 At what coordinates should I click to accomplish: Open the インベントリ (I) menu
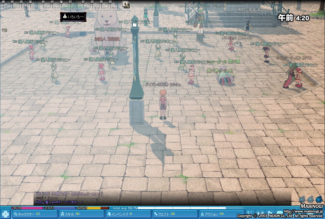click(x=128, y=214)
